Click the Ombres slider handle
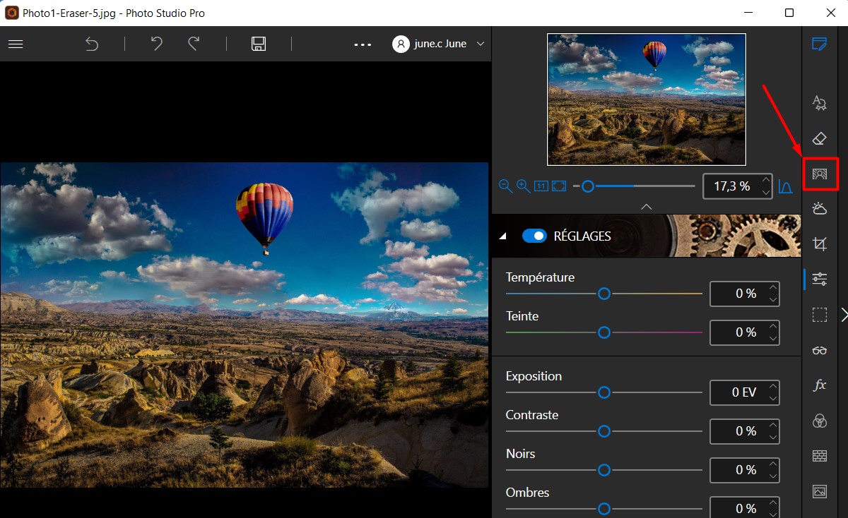Screen dimensions: 848x518 pos(604,509)
